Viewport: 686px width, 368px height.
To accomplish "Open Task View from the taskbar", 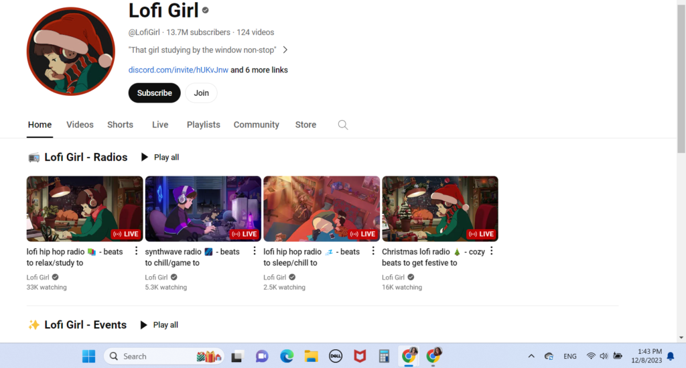I will point(237,356).
